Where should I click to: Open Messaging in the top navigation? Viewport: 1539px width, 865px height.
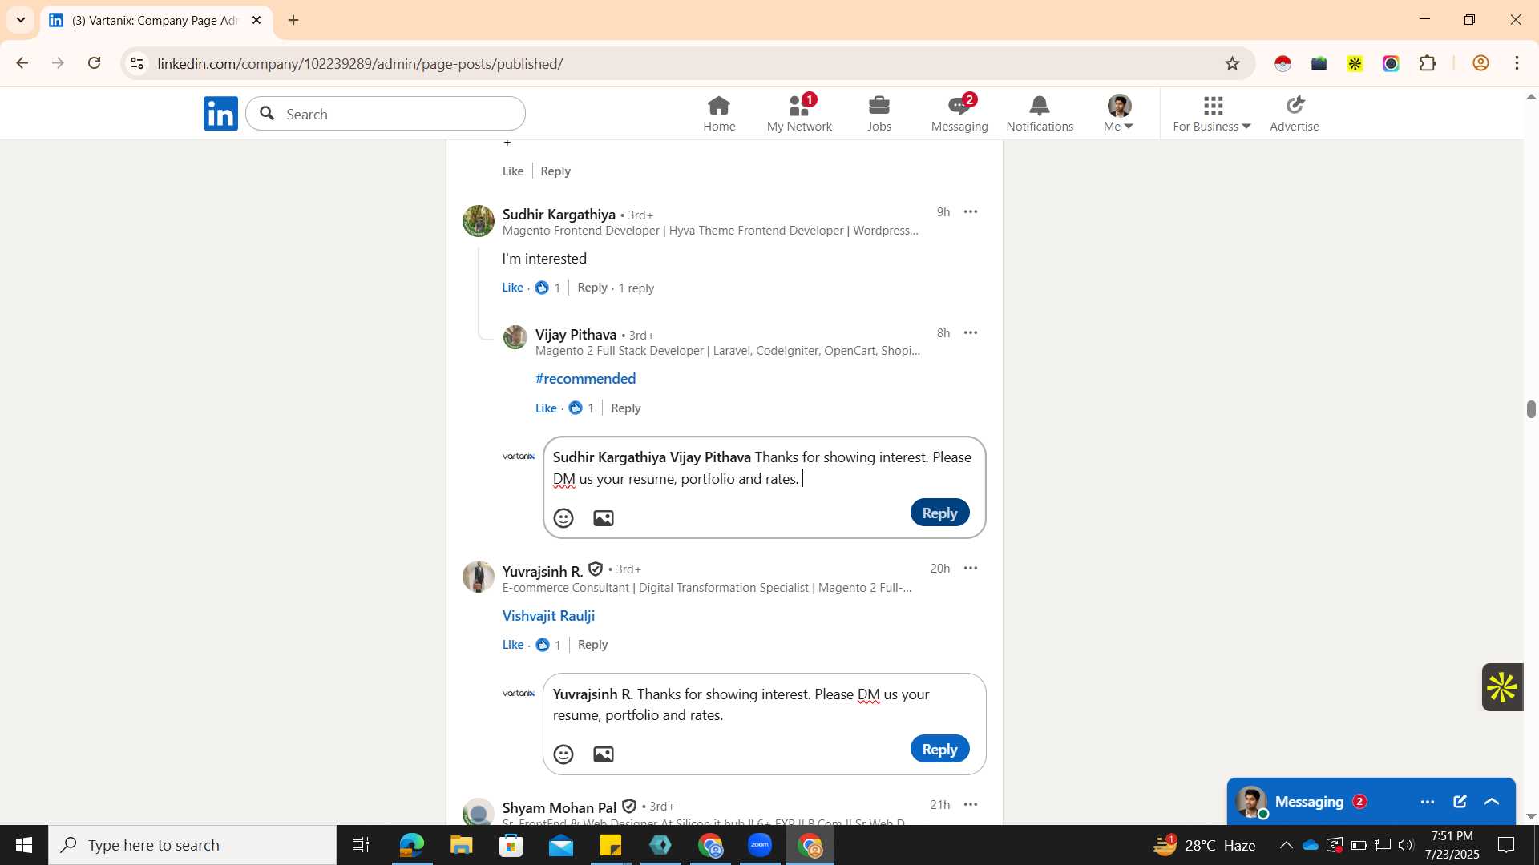click(x=959, y=114)
